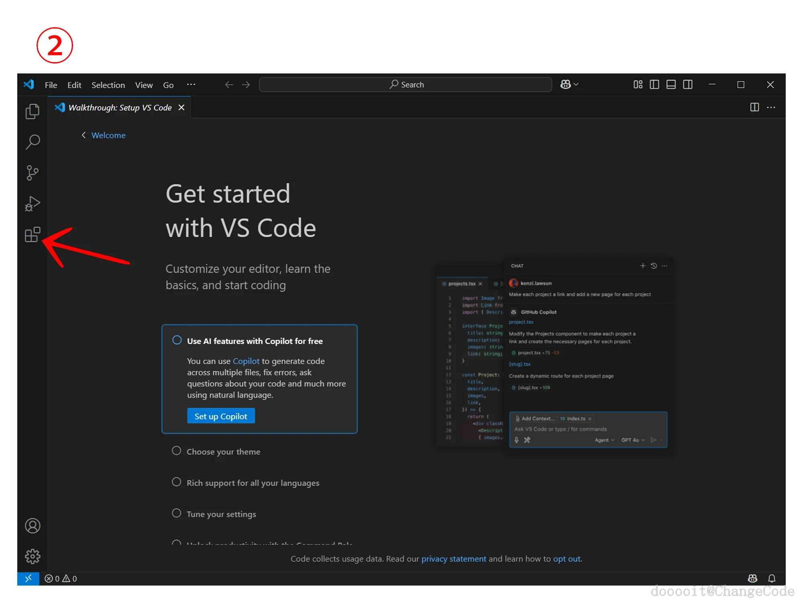The image size is (803, 602).
Task: Open the privacy statement link
Action: click(453, 559)
